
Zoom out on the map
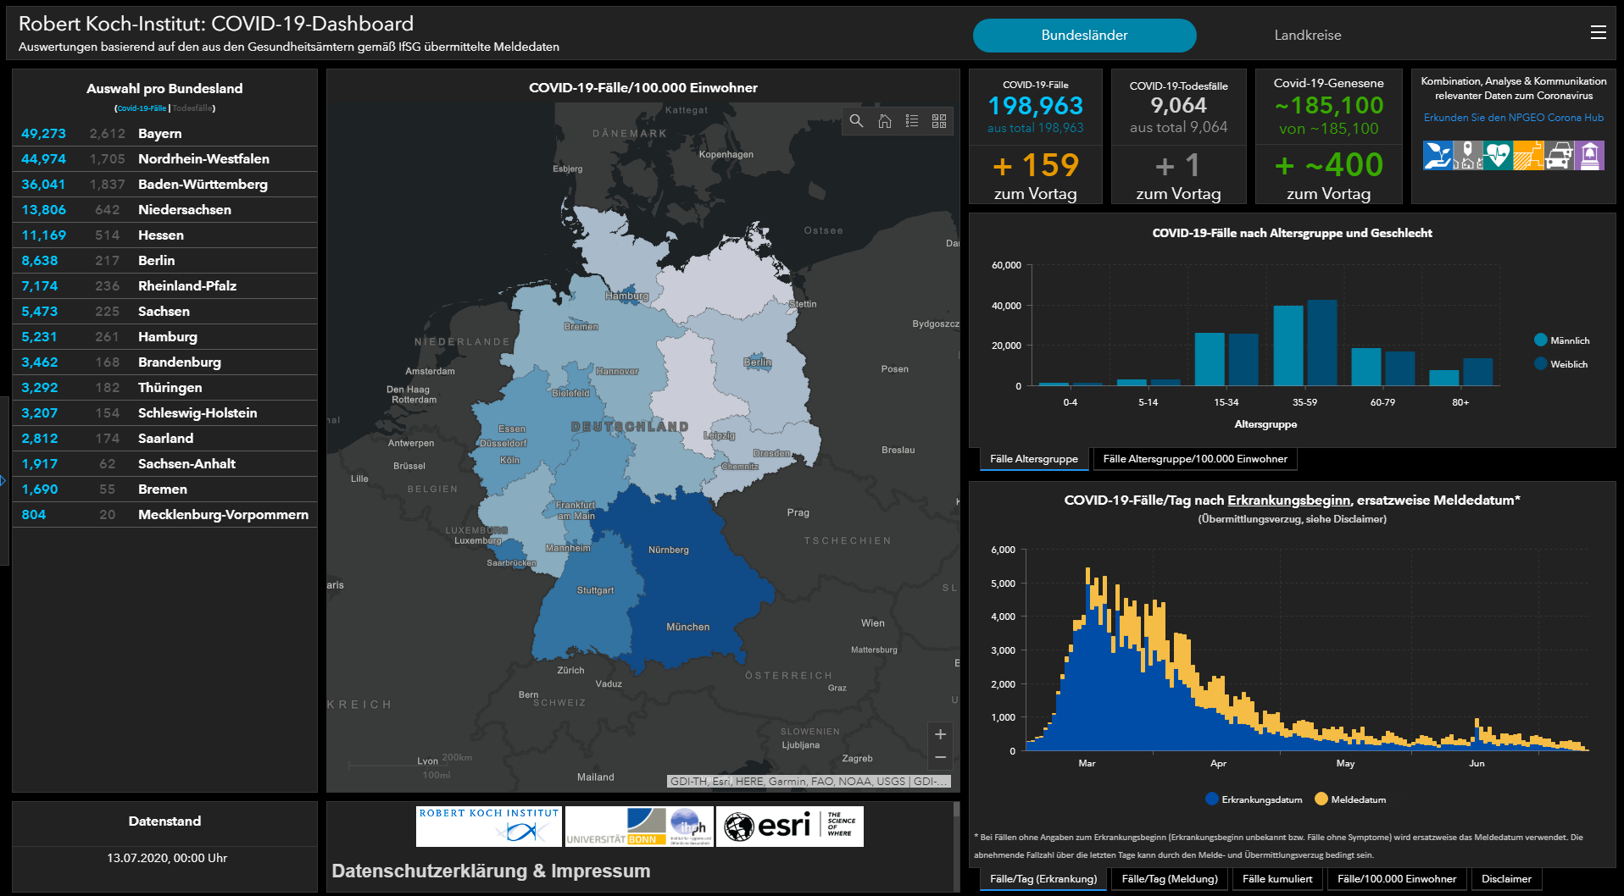(940, 757)
